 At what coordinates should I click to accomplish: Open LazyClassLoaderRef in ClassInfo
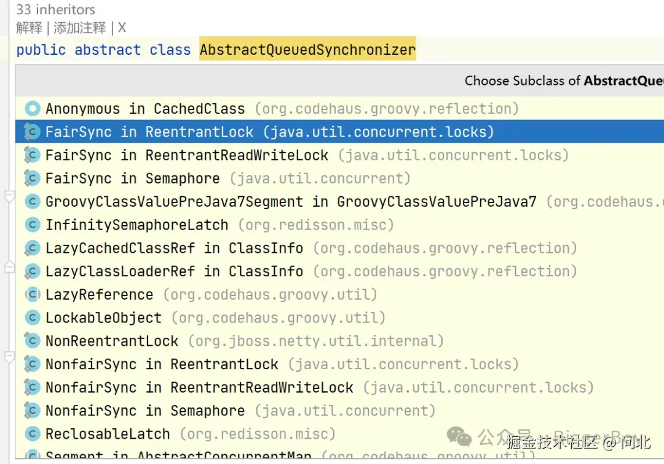[339, 271]
